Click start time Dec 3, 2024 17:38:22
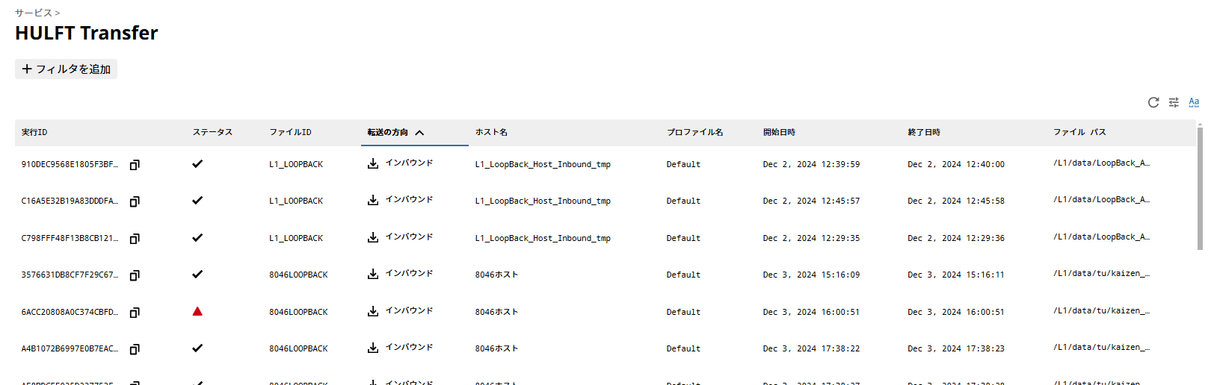The image size is (1211, 385). (811, 348)
